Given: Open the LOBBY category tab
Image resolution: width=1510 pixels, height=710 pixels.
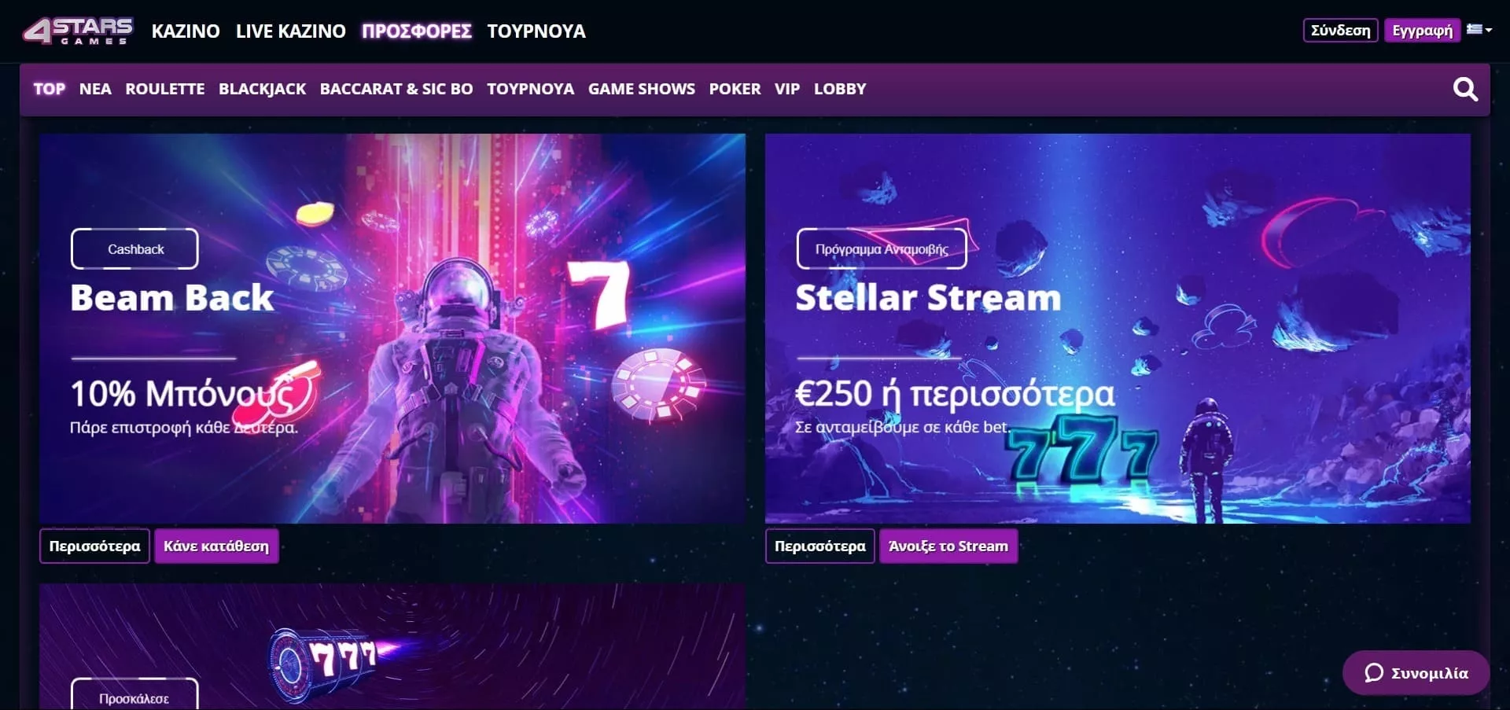Looking at the screenshot, I should [840, 89].
